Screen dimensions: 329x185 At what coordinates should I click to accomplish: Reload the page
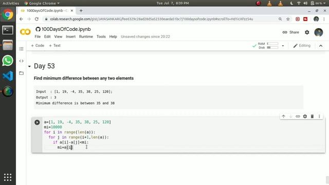pos(36,19)
